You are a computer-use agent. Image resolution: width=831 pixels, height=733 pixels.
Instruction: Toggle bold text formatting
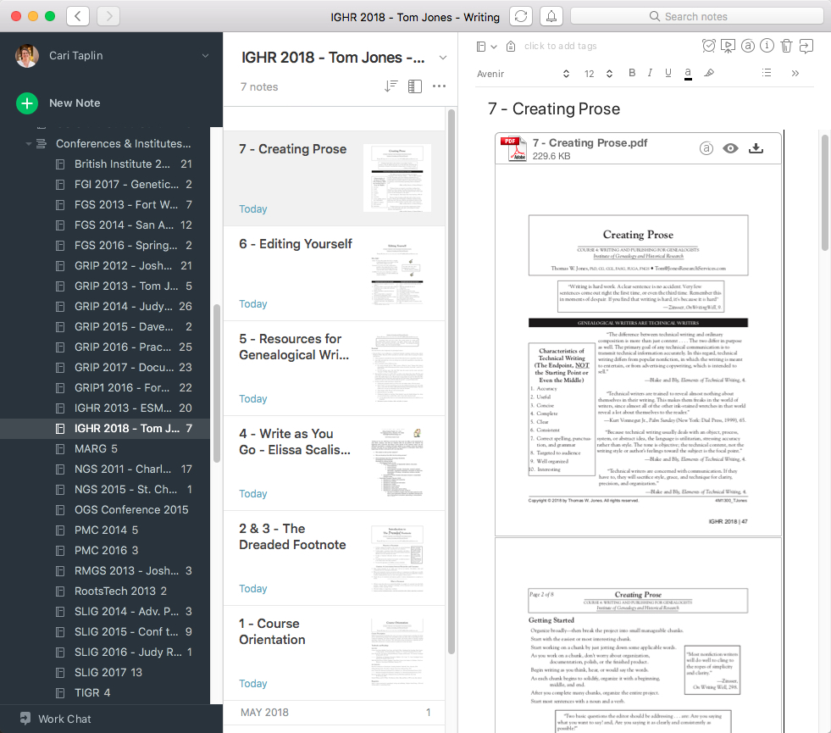coord(631,73)
